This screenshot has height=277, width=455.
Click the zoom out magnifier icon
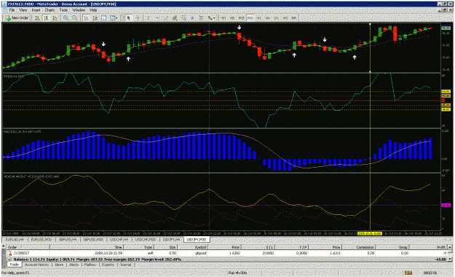tap(75, 18)
